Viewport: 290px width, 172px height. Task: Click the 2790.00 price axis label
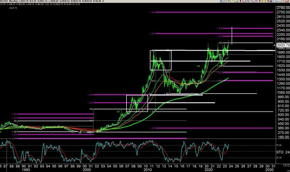click(x=283, y=8)
